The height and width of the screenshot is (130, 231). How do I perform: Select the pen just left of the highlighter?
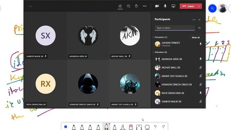click(114, 127)
